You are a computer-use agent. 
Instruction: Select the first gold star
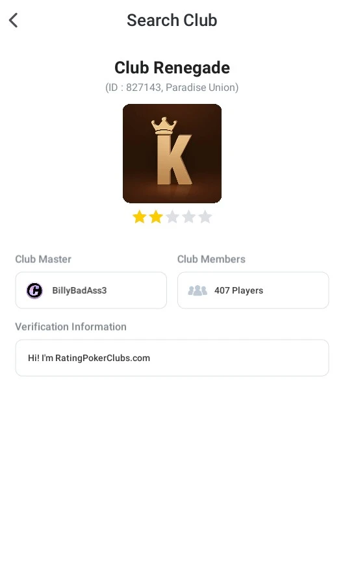140,217
